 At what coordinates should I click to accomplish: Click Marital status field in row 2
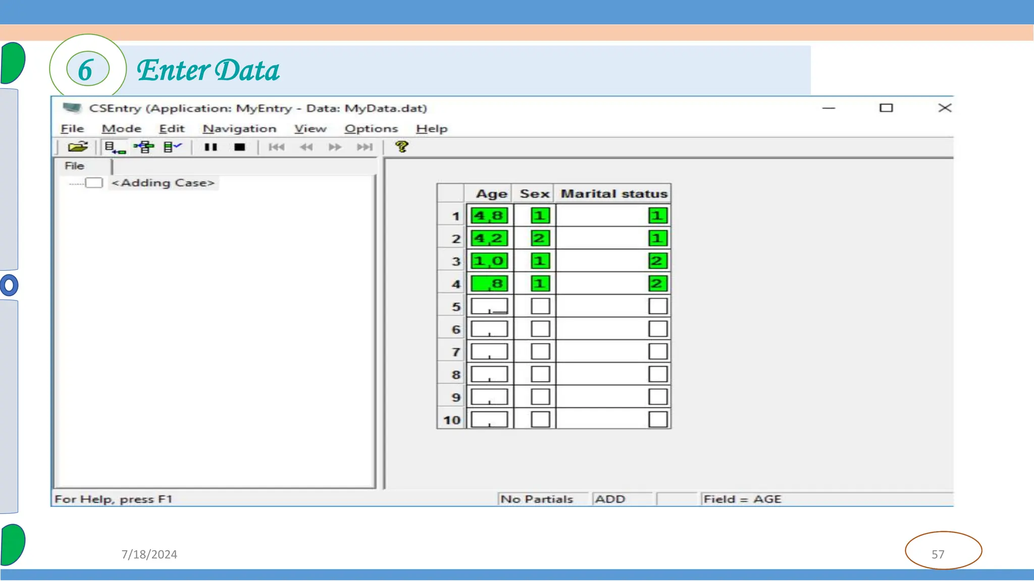point(658,239)
